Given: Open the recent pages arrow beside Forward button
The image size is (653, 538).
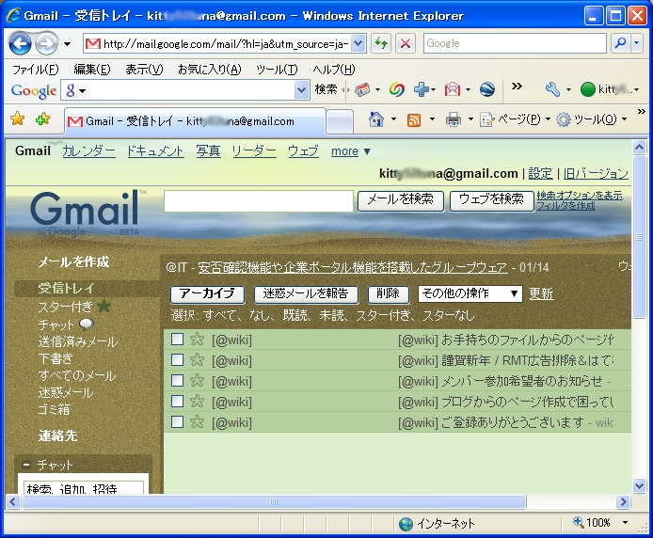Looking at the screenshot, I should point(67,43).
